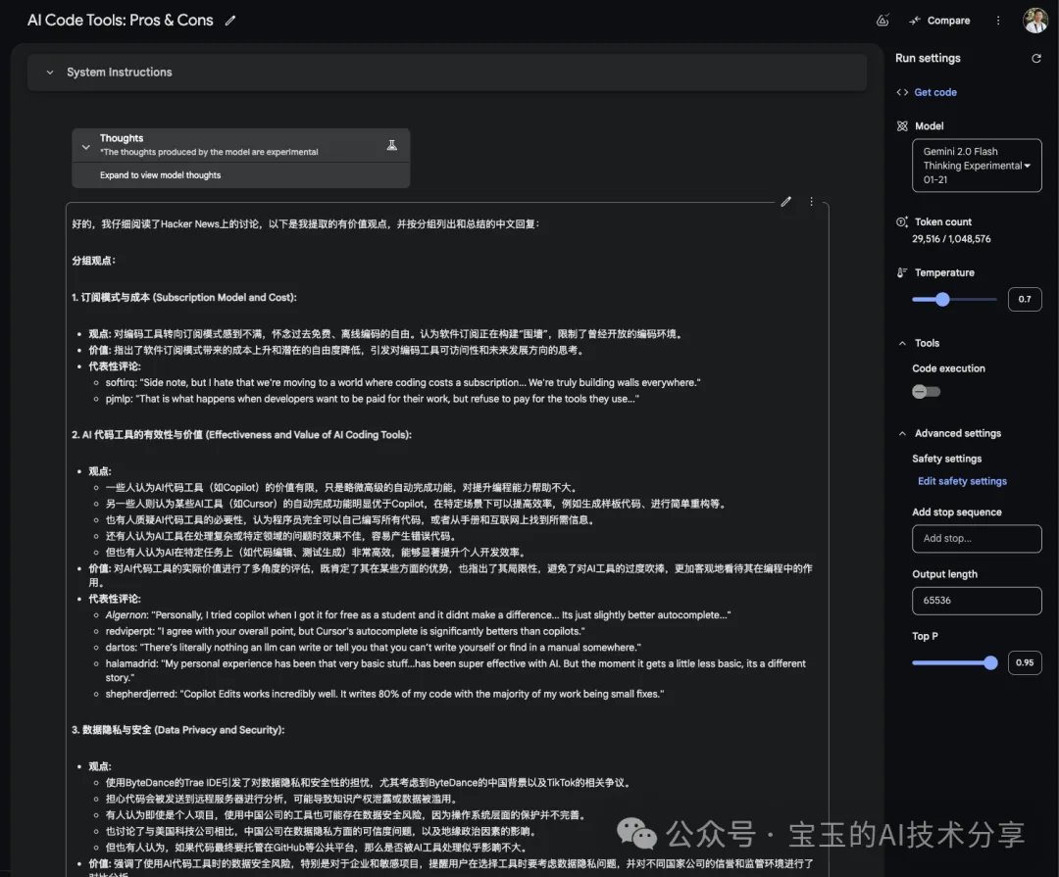Image resolution: width=1059 pixels, height=877 pixels.
Task: Open the Model selection dropdown
Action: 977,166
